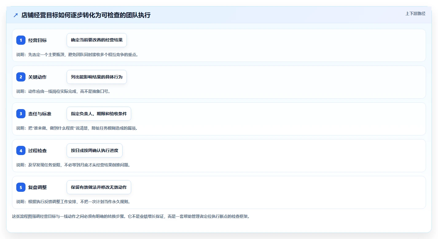Click the note starting 说明：动作应由一线岗位实际完成
Image resolution: width=438 pixels, height=239 pixels.
(63, 91)
